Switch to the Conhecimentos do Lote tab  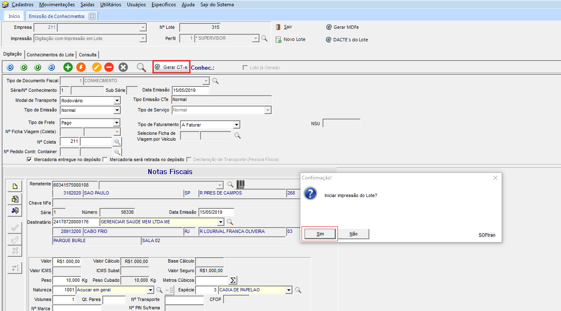50,55
